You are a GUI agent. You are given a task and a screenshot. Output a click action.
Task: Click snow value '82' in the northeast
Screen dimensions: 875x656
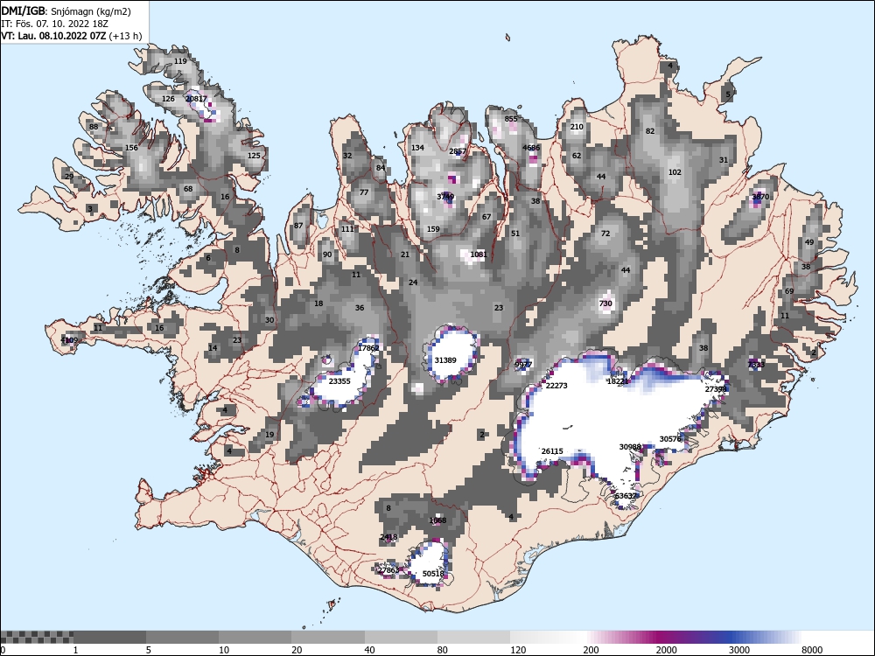(x=650, y=131)
